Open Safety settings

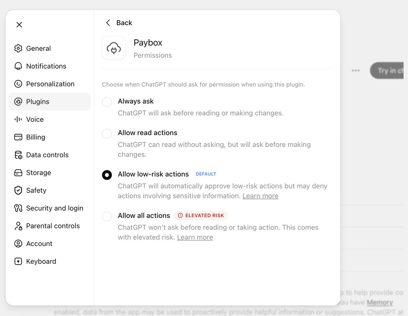(49, 190)
